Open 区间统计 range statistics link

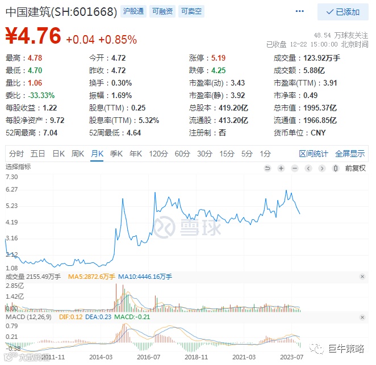click(x=314, y=154)
